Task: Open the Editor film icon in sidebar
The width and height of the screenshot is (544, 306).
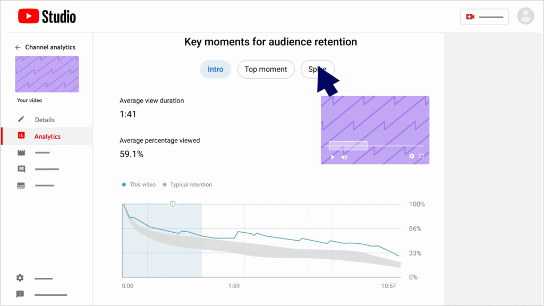Action: (21, 152)
